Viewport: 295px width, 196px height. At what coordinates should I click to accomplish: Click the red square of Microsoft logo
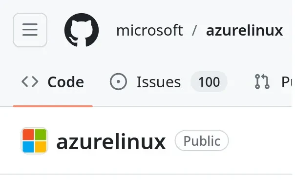(x=28, y=135)
